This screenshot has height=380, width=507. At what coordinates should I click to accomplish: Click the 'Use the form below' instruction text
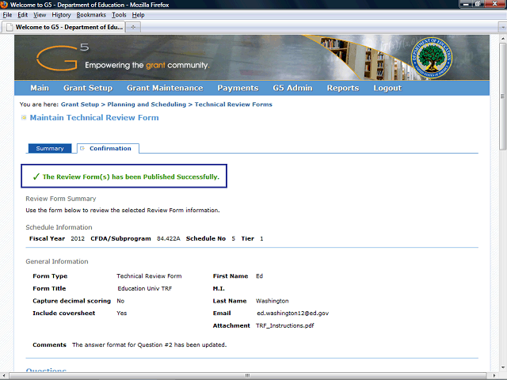click(x=123, y=210)
